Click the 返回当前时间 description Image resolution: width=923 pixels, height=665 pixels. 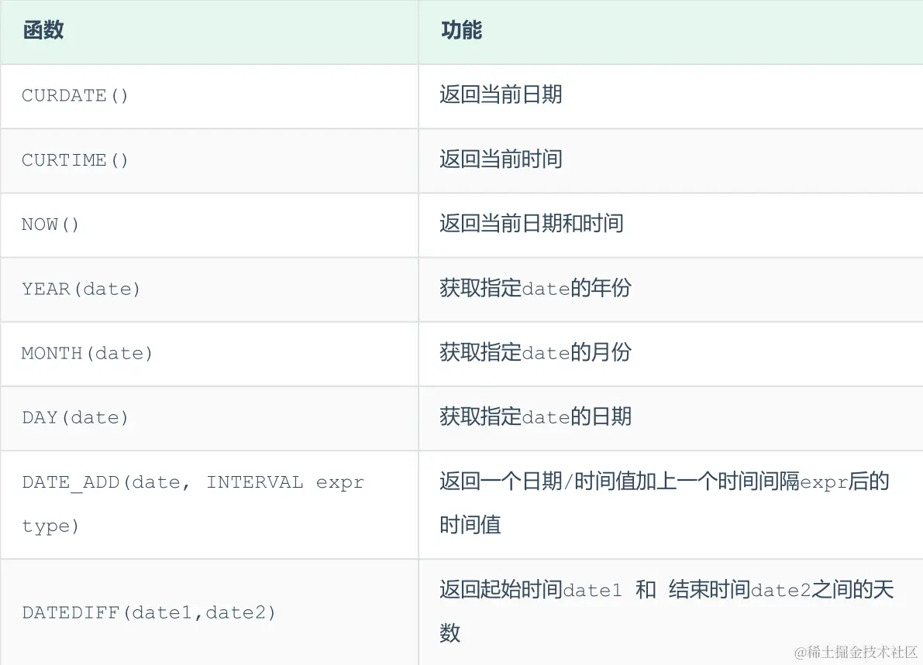click(501, 159)
